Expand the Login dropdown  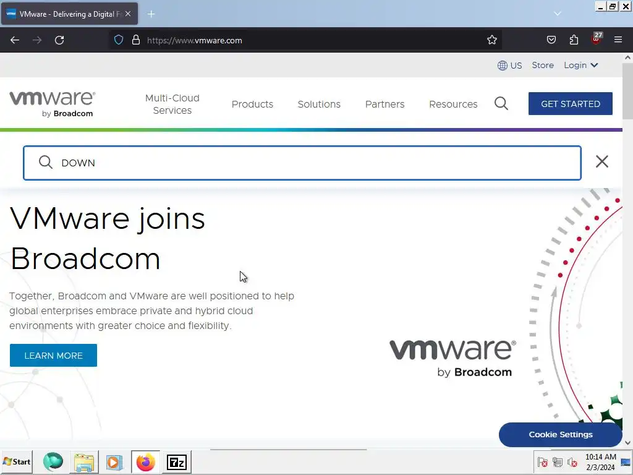pos(581,65)
